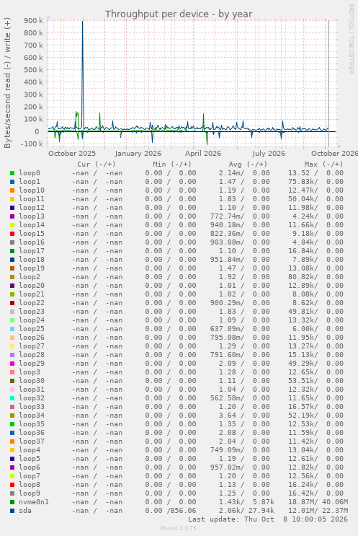Click the 'Max (-/+)' column header
The image size is (358, 536).
click(x=323, y=164)
